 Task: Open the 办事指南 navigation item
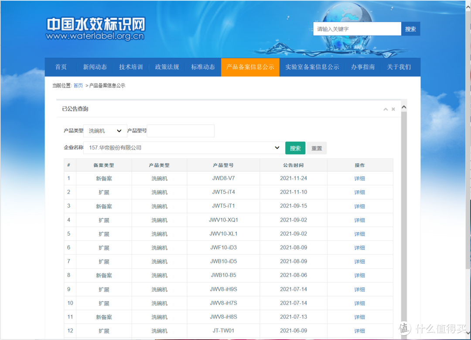pos(363,67)
